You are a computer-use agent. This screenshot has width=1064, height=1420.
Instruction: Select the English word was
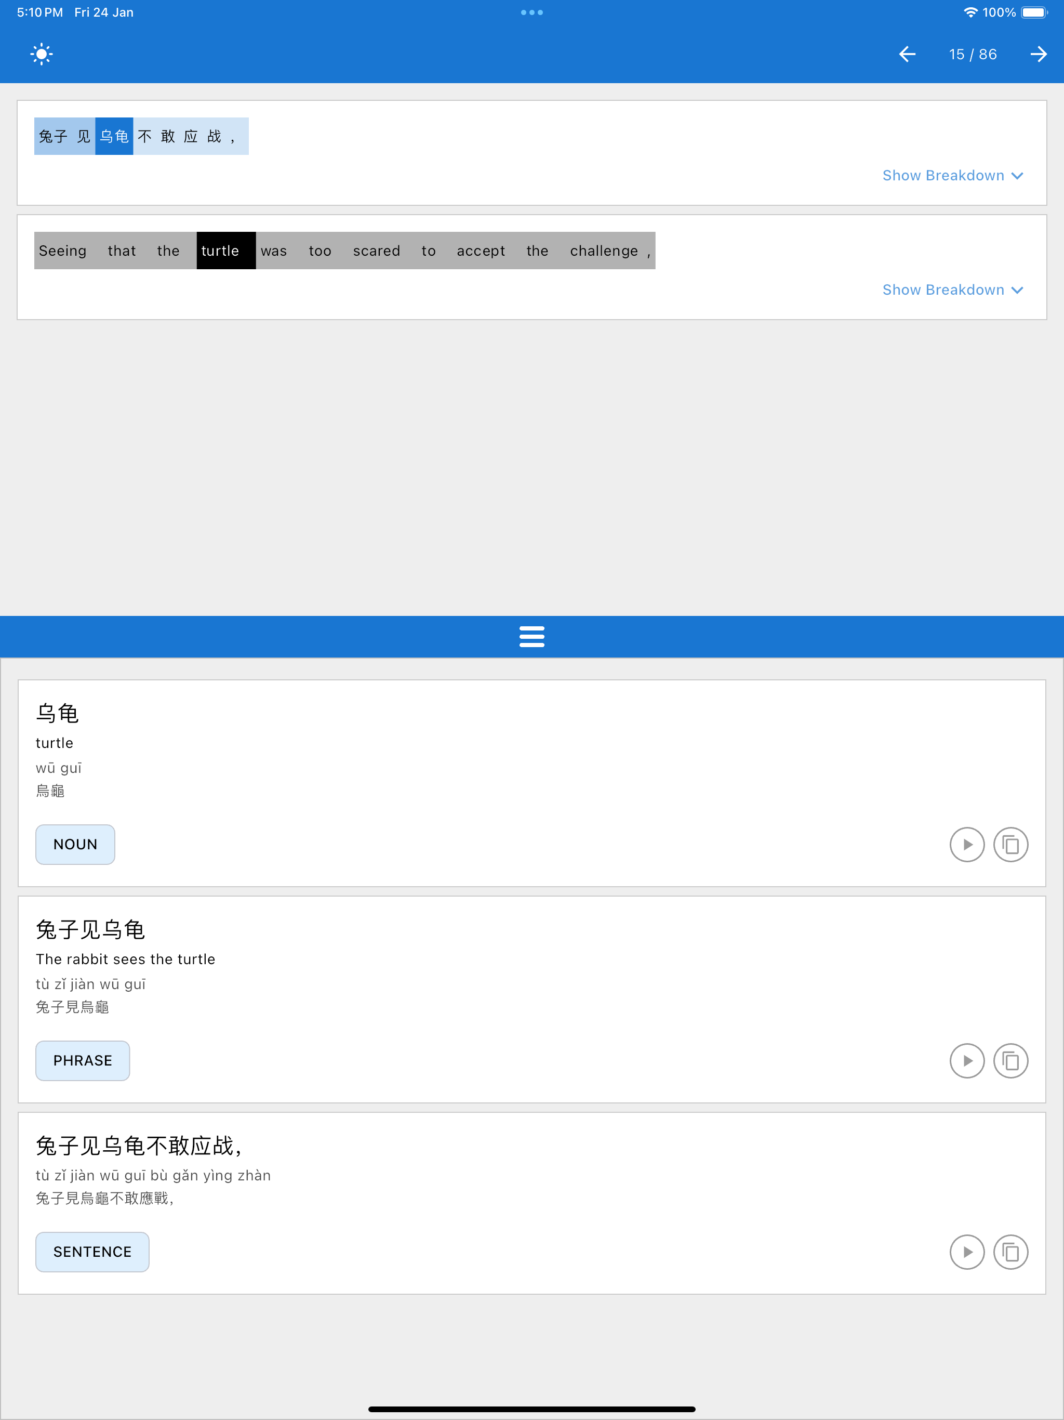(x=274, y=251)
